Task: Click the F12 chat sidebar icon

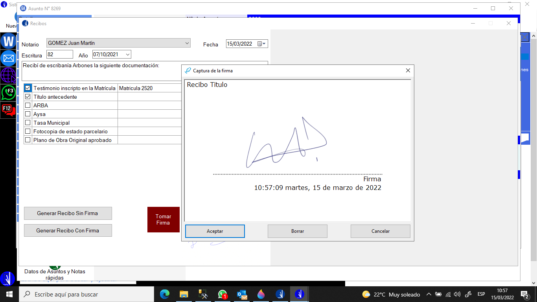Action: pos(8,110)
